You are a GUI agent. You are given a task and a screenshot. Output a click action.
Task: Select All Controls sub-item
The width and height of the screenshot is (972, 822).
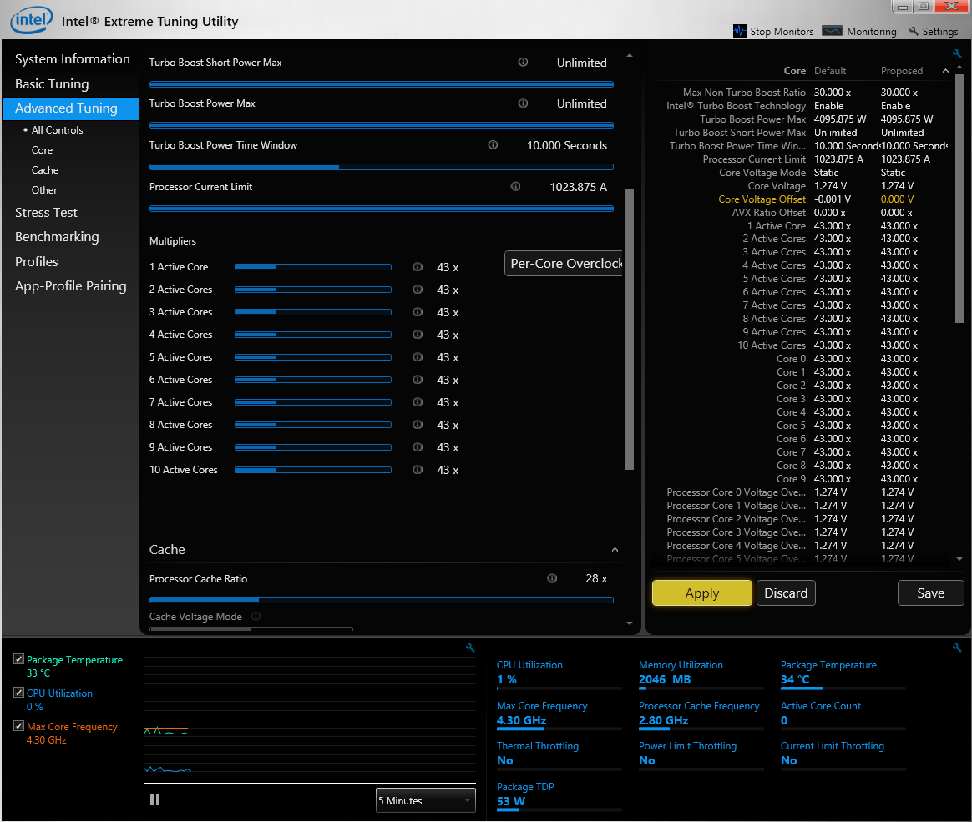click(57, 129)
